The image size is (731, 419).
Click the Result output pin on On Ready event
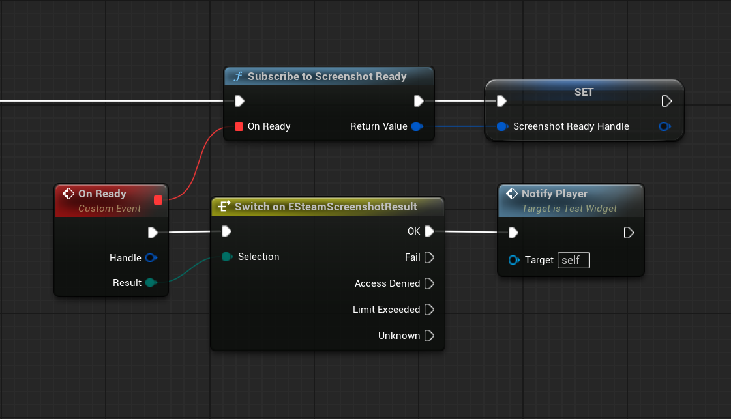(151, 283)
